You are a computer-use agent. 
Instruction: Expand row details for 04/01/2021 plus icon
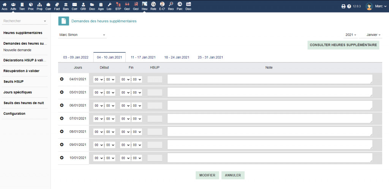pyautogui.click(x=62, y=79)
